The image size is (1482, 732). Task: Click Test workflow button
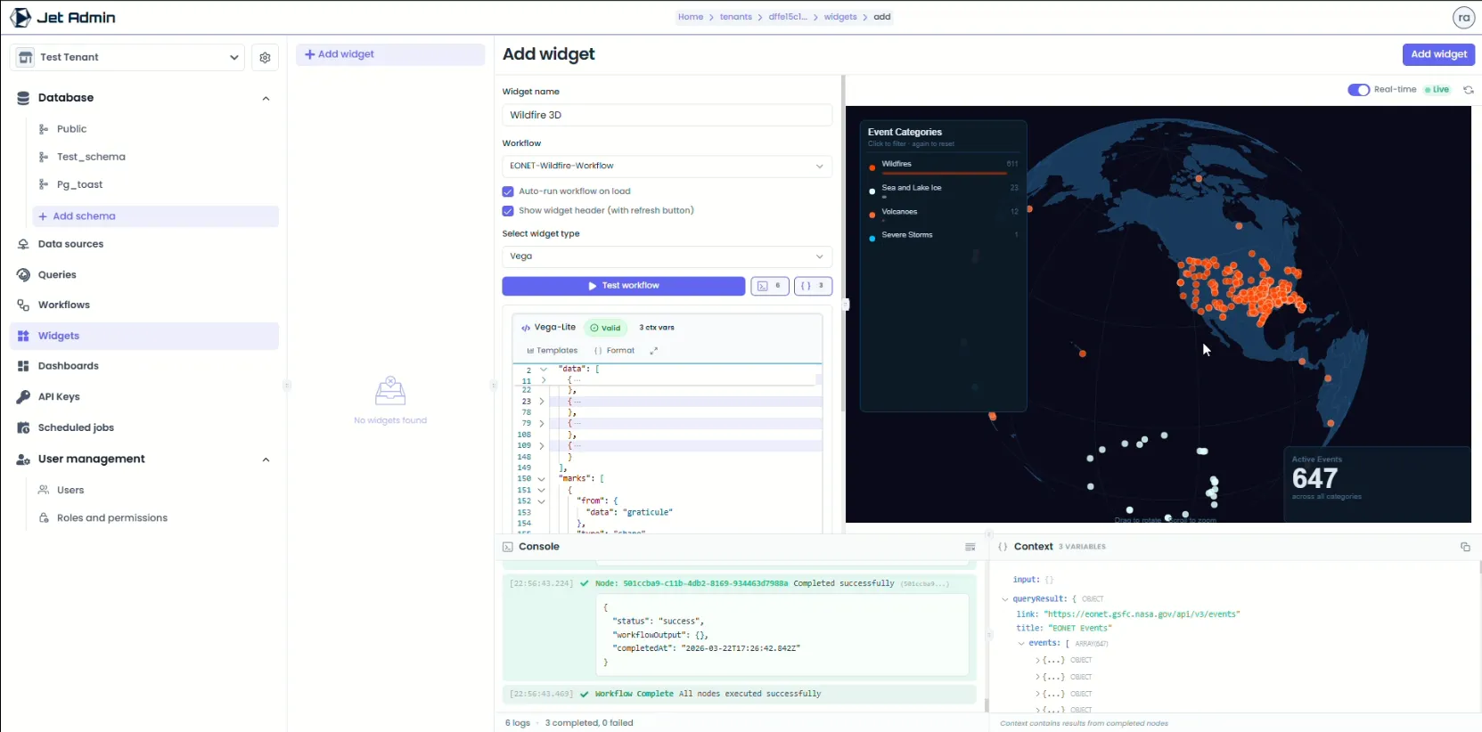pyautogui.click(x=624, y=286)
